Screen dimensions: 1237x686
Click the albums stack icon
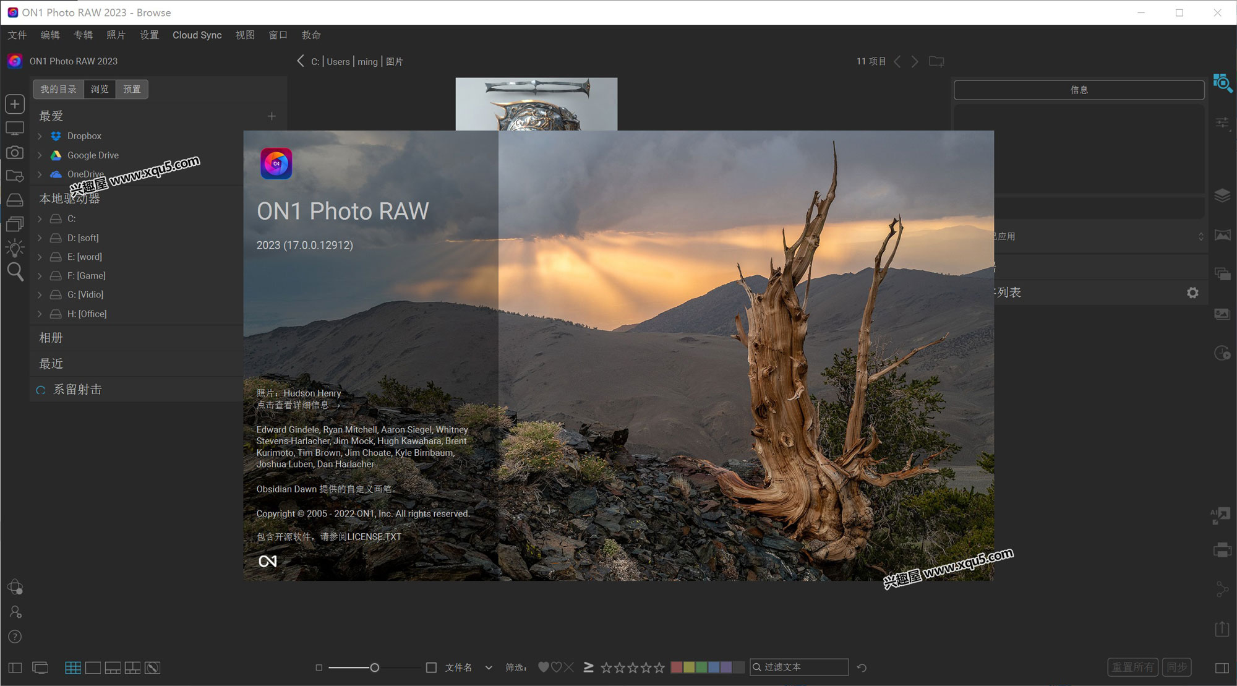click(15, 223)
